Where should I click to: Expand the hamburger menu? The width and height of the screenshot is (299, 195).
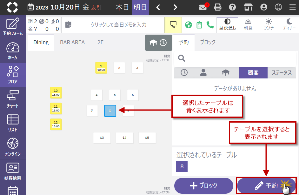click(292, 7)
